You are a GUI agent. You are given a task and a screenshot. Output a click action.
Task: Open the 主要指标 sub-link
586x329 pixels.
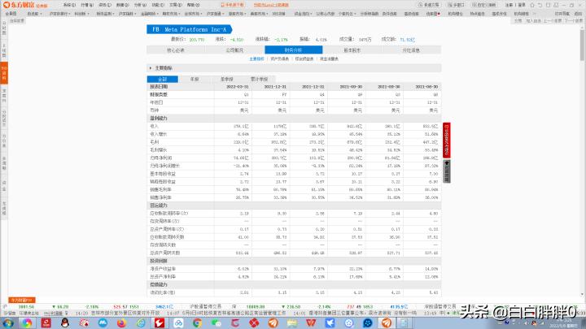tap(256, 59)
